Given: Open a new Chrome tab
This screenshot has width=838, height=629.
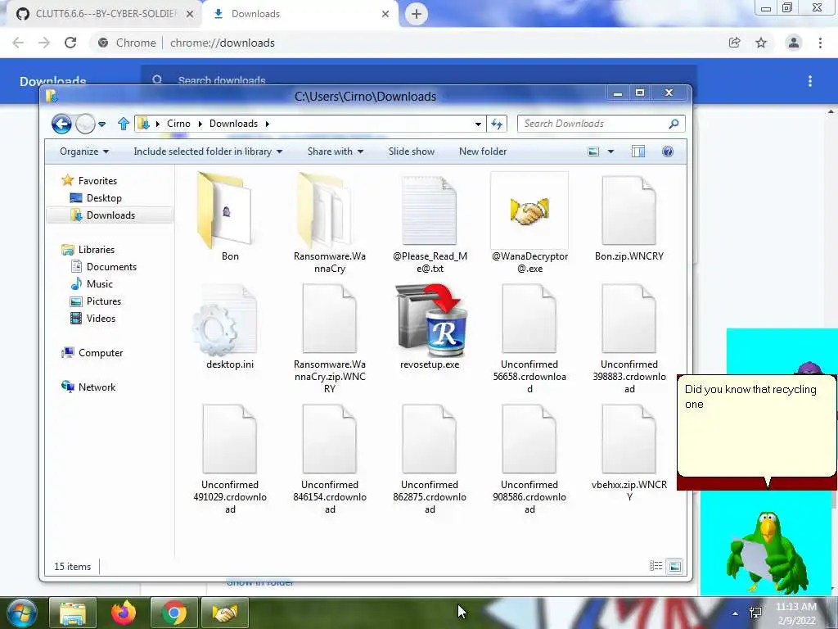Looking at the screenshot, I should [417, 14].
